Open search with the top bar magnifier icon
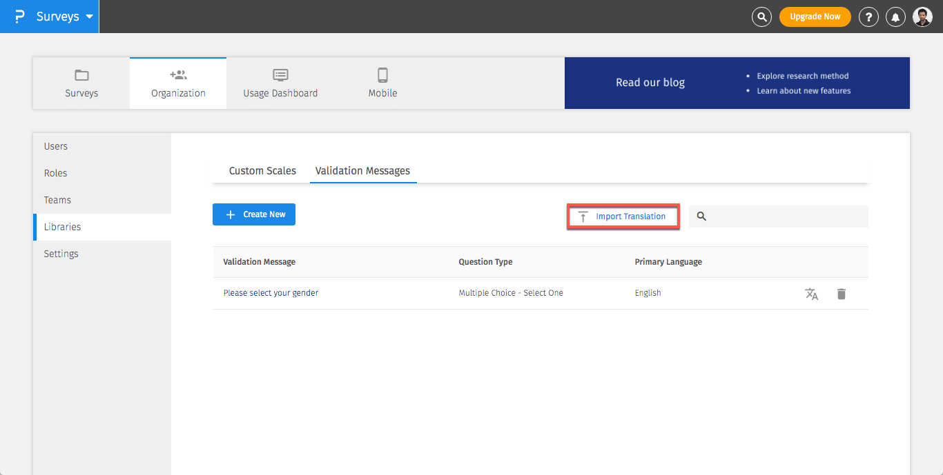943x475 pixels. 761,17
